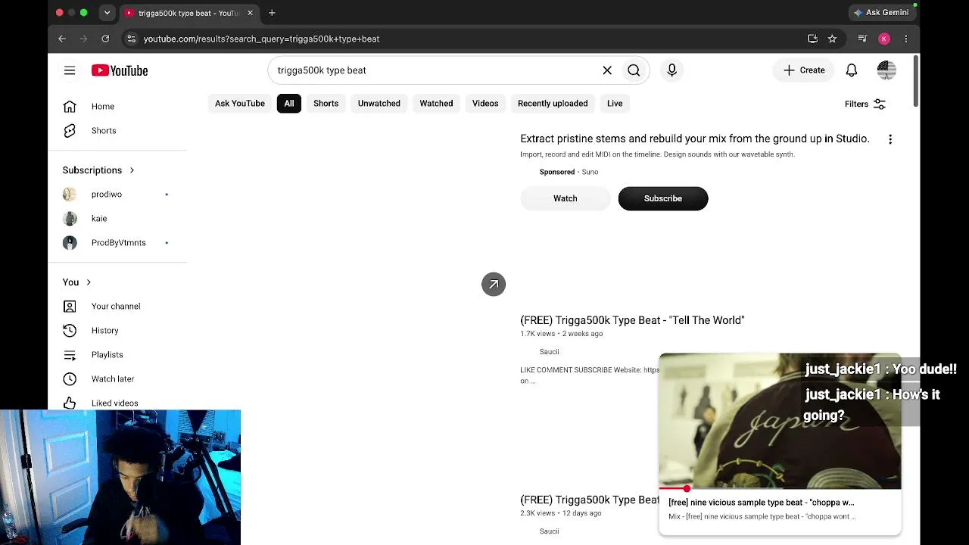Open the account avatar menu
The height and width of the screenshot is (545, 969).
(x=886, y=70)
